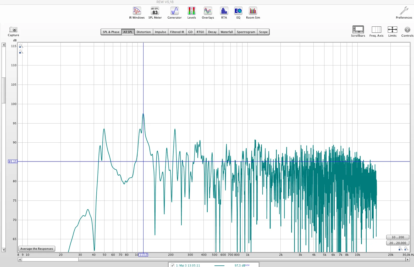Viewport: 414px width, 267px height.
Task: Open the graph Limits settings
Action: (392, 31)
